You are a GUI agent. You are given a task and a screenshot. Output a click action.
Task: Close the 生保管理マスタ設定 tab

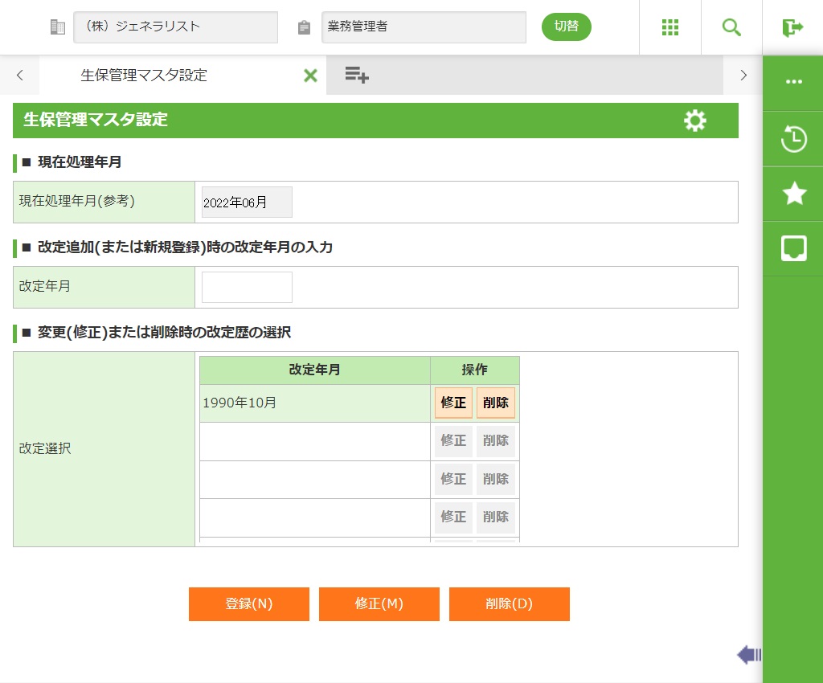click(x=310, y=76)
